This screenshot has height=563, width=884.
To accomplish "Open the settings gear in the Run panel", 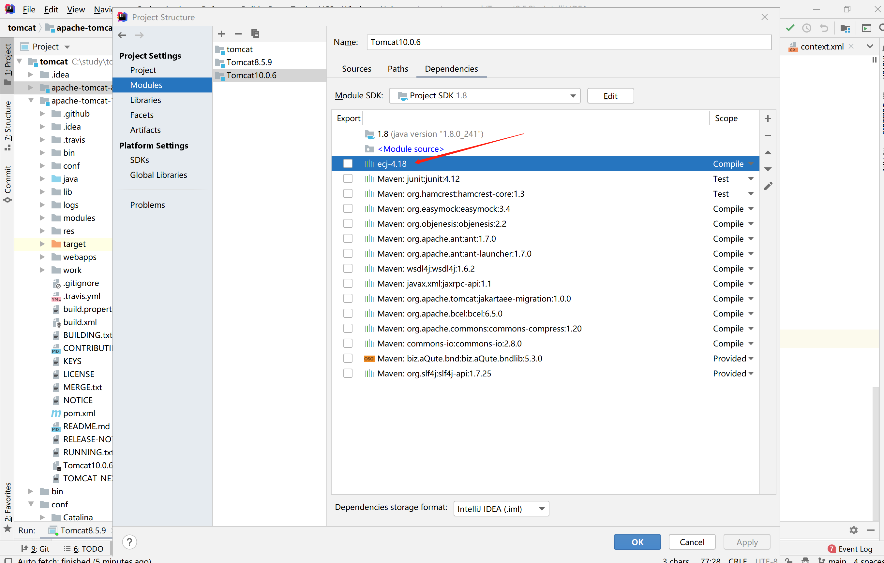I will coord(854,530).
